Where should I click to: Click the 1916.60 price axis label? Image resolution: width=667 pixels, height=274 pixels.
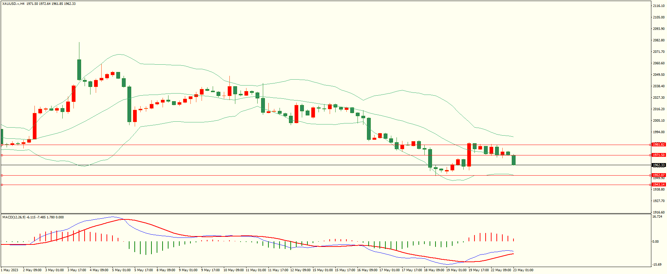click(x=659, y=212)
